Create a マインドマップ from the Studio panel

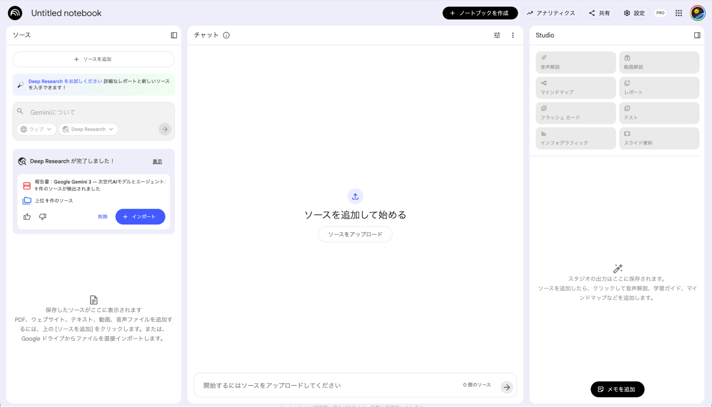point(575,88)
